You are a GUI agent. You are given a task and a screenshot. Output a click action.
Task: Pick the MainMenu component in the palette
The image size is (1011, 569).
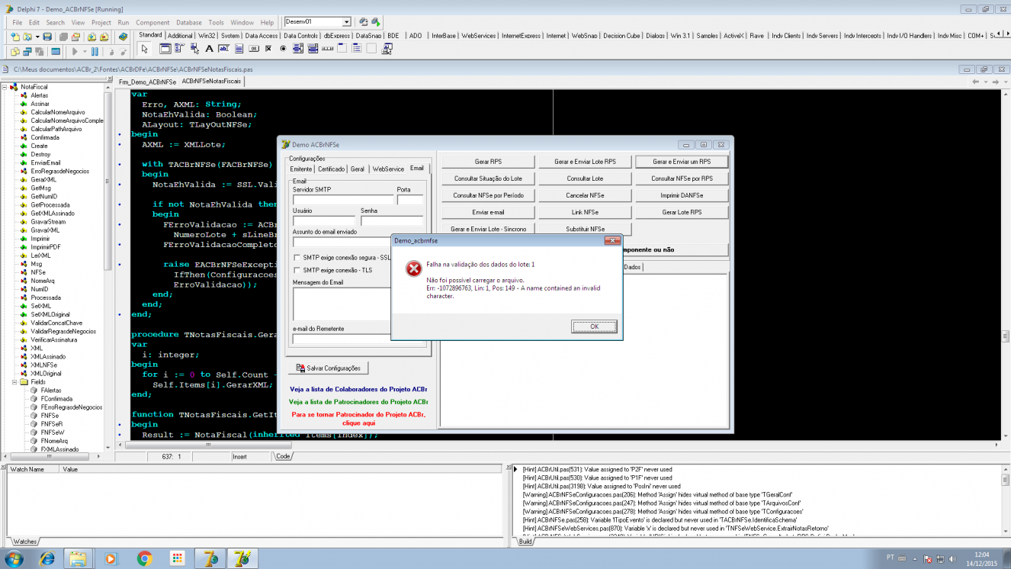click(x=180, y=49)
